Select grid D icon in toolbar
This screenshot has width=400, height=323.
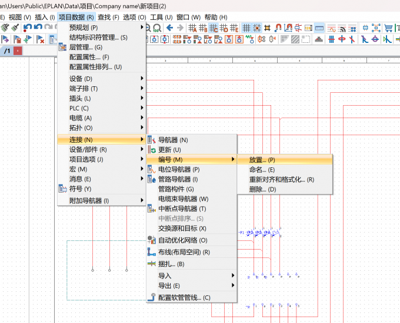point(224,28)
